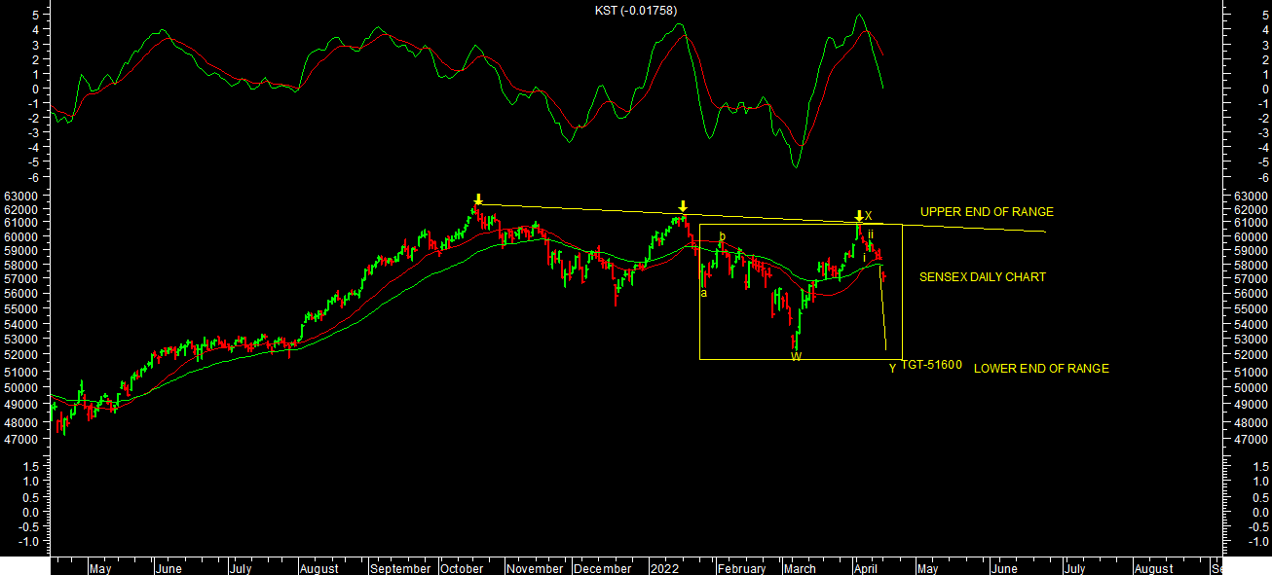Image resolution: width=1272 pixels, height=575 pixels.
Task: Click the UPPER END OF RANGE text
Action: coord(987,212)
